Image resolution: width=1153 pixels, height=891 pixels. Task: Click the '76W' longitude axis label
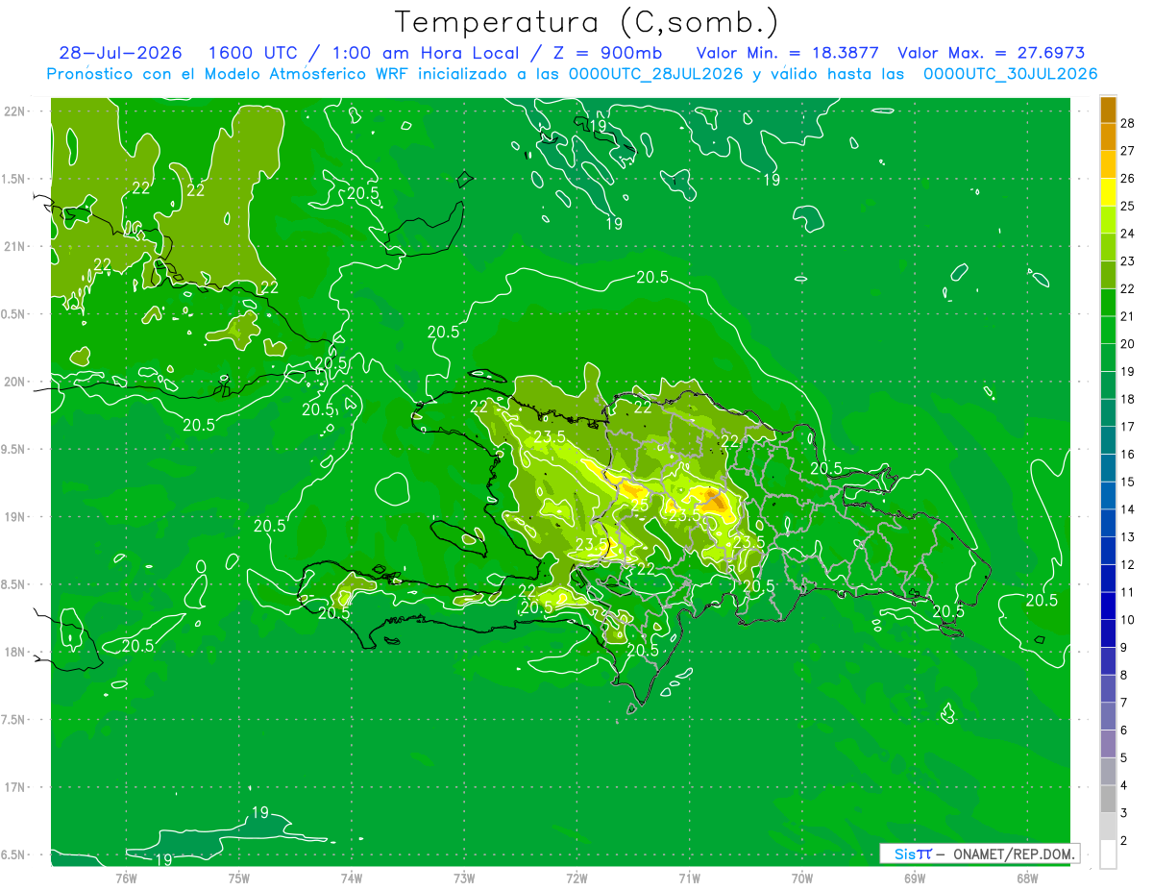coord(126,878)
